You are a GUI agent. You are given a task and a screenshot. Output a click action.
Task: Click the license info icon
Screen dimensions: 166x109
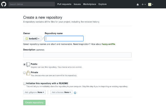(x=75, y=93)
